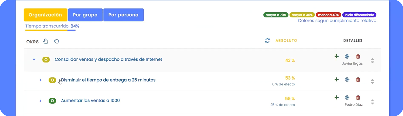Click plus icon on Aumentar las ventas row
The height and width of the screenshot is (116, 403).
point(336,97)
